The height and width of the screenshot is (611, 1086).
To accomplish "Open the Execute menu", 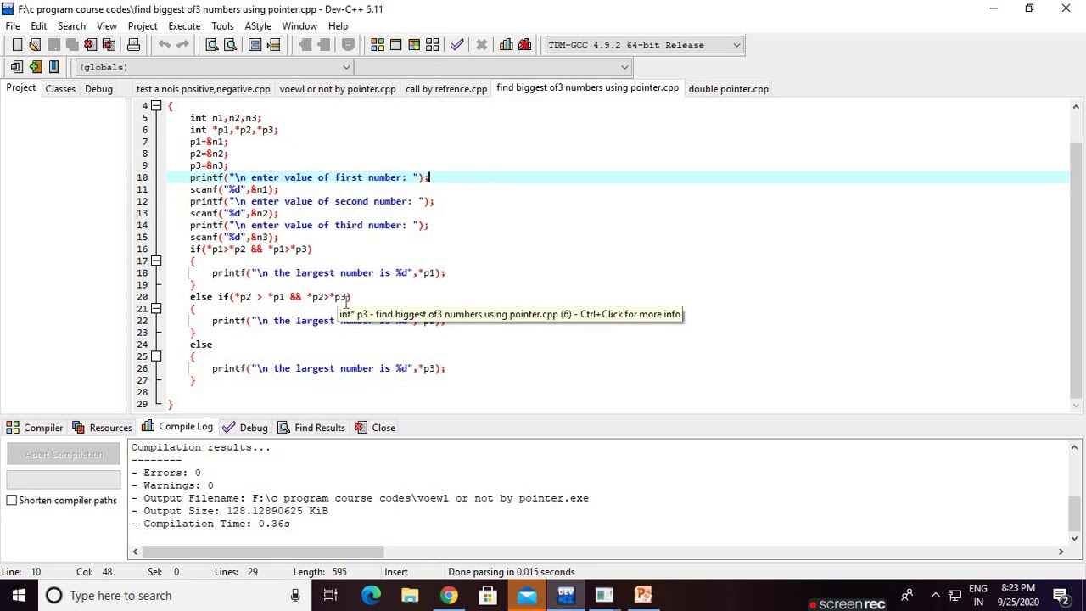I will click(x=184, y=26).
